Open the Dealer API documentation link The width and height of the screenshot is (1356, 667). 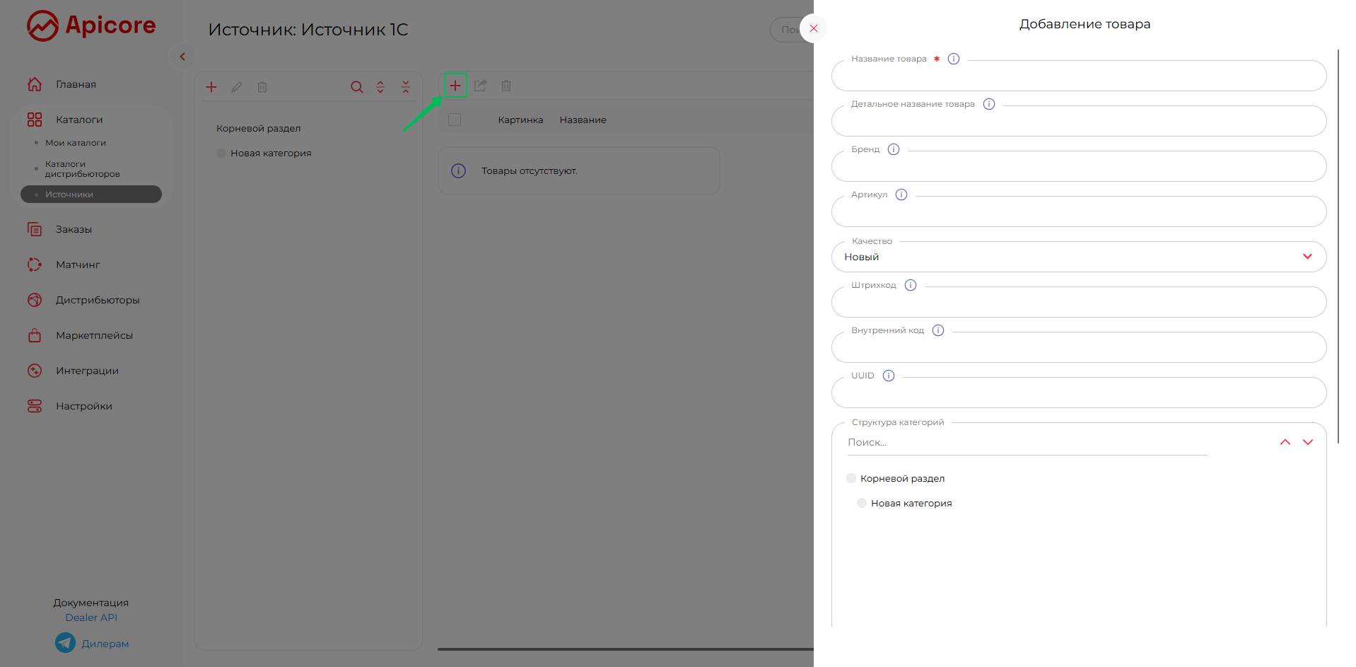(x=91, y=617)
